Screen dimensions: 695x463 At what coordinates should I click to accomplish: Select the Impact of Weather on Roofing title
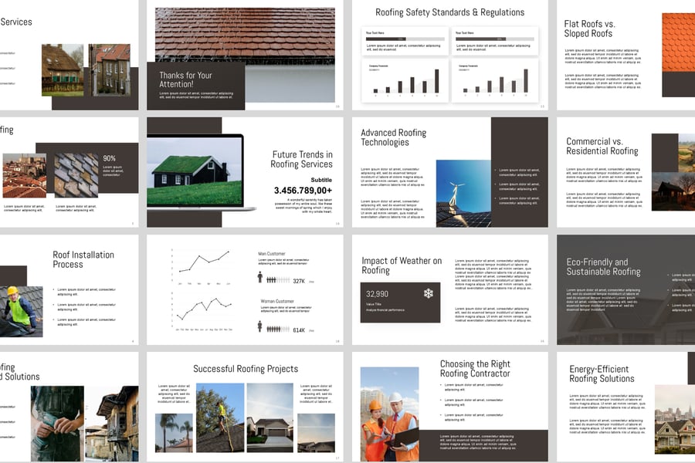[402, 265]
